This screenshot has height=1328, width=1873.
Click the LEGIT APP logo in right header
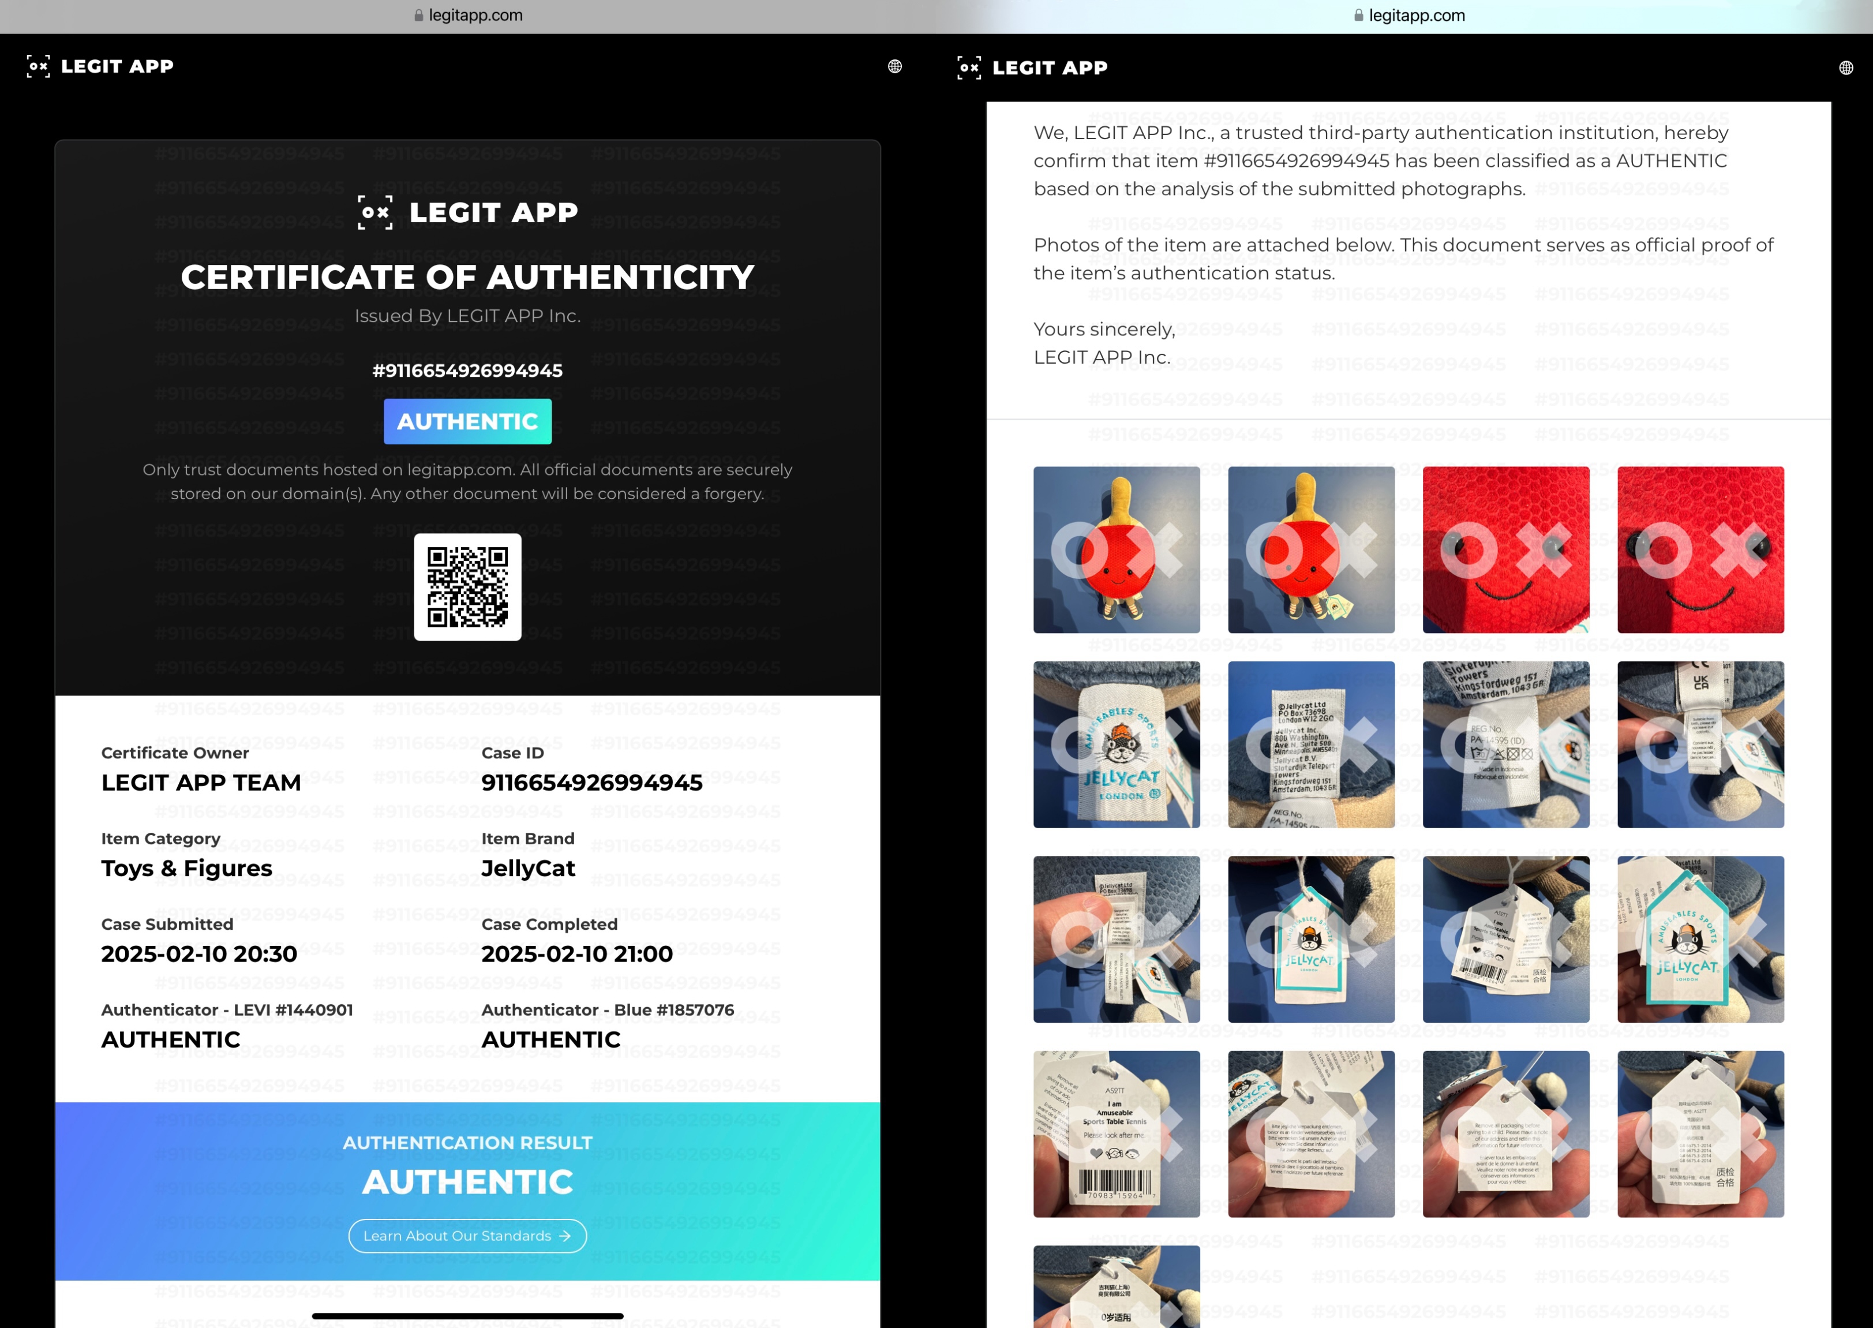tap(1032, 68)
